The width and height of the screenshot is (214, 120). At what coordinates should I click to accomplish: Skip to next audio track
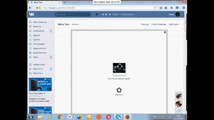pyautogui.click(x=110, y=14)
